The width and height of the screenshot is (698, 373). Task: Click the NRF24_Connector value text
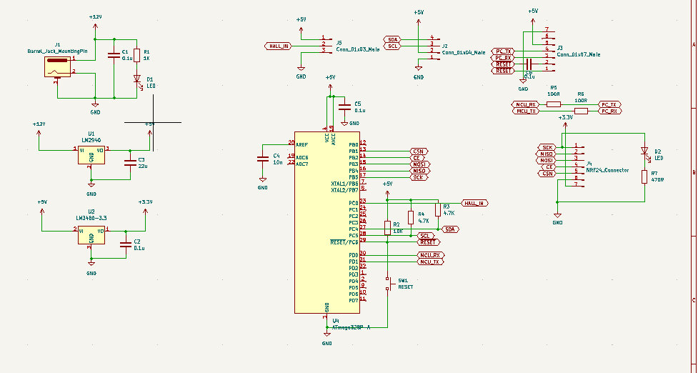(607, 170)
